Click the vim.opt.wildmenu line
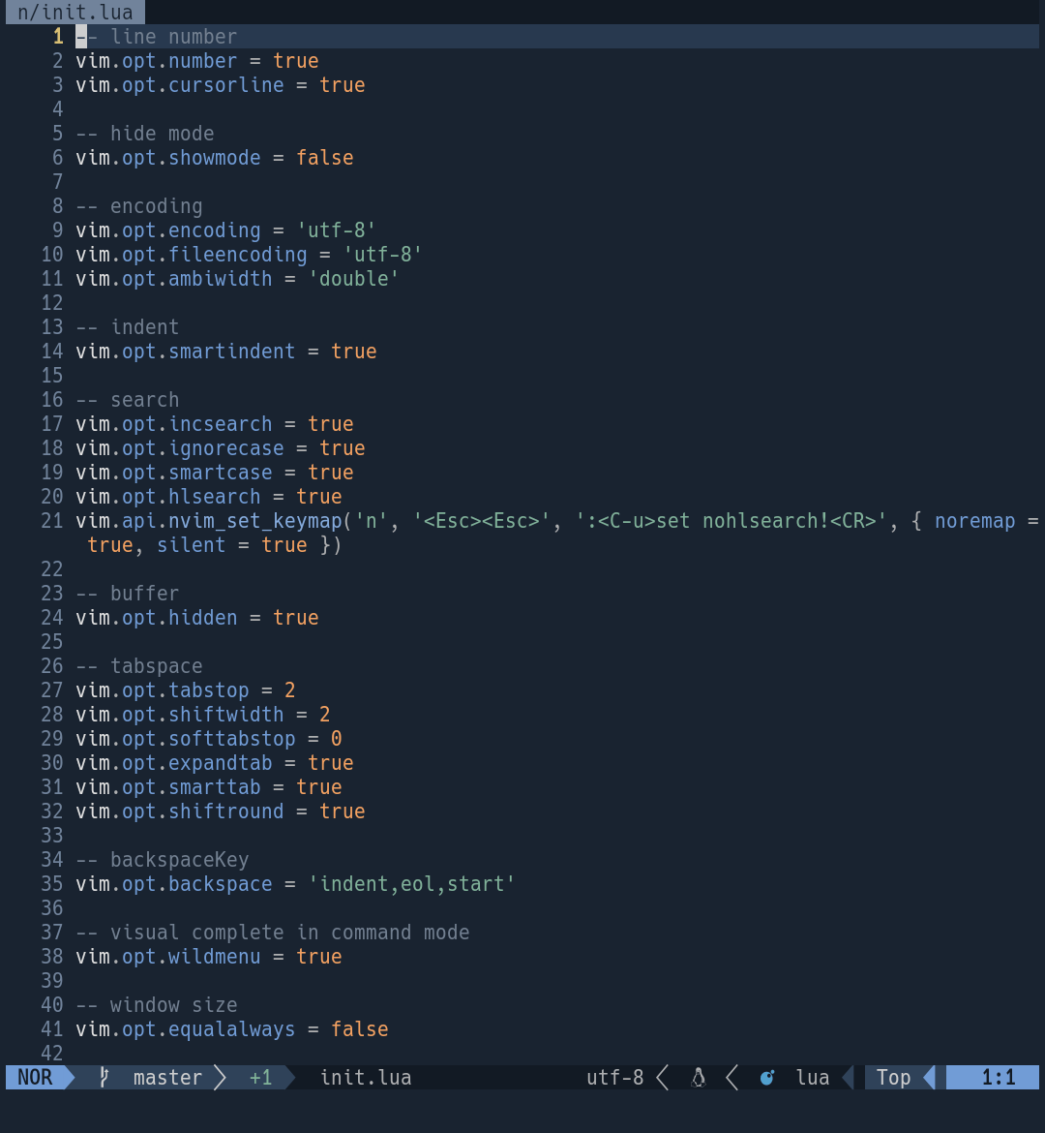1045x1133 pixels. (x=209, y=957)
